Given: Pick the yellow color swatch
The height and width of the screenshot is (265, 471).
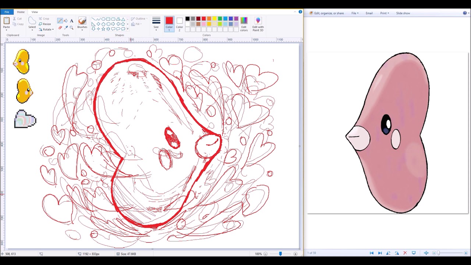Looking at the screenshot, I should pyautogui.click(x=215, y=19).
